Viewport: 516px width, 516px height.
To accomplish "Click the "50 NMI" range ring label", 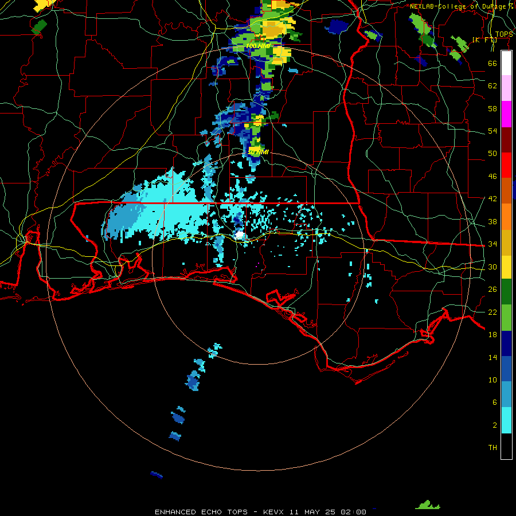I will pyautogui.click(x=259, y=152).
